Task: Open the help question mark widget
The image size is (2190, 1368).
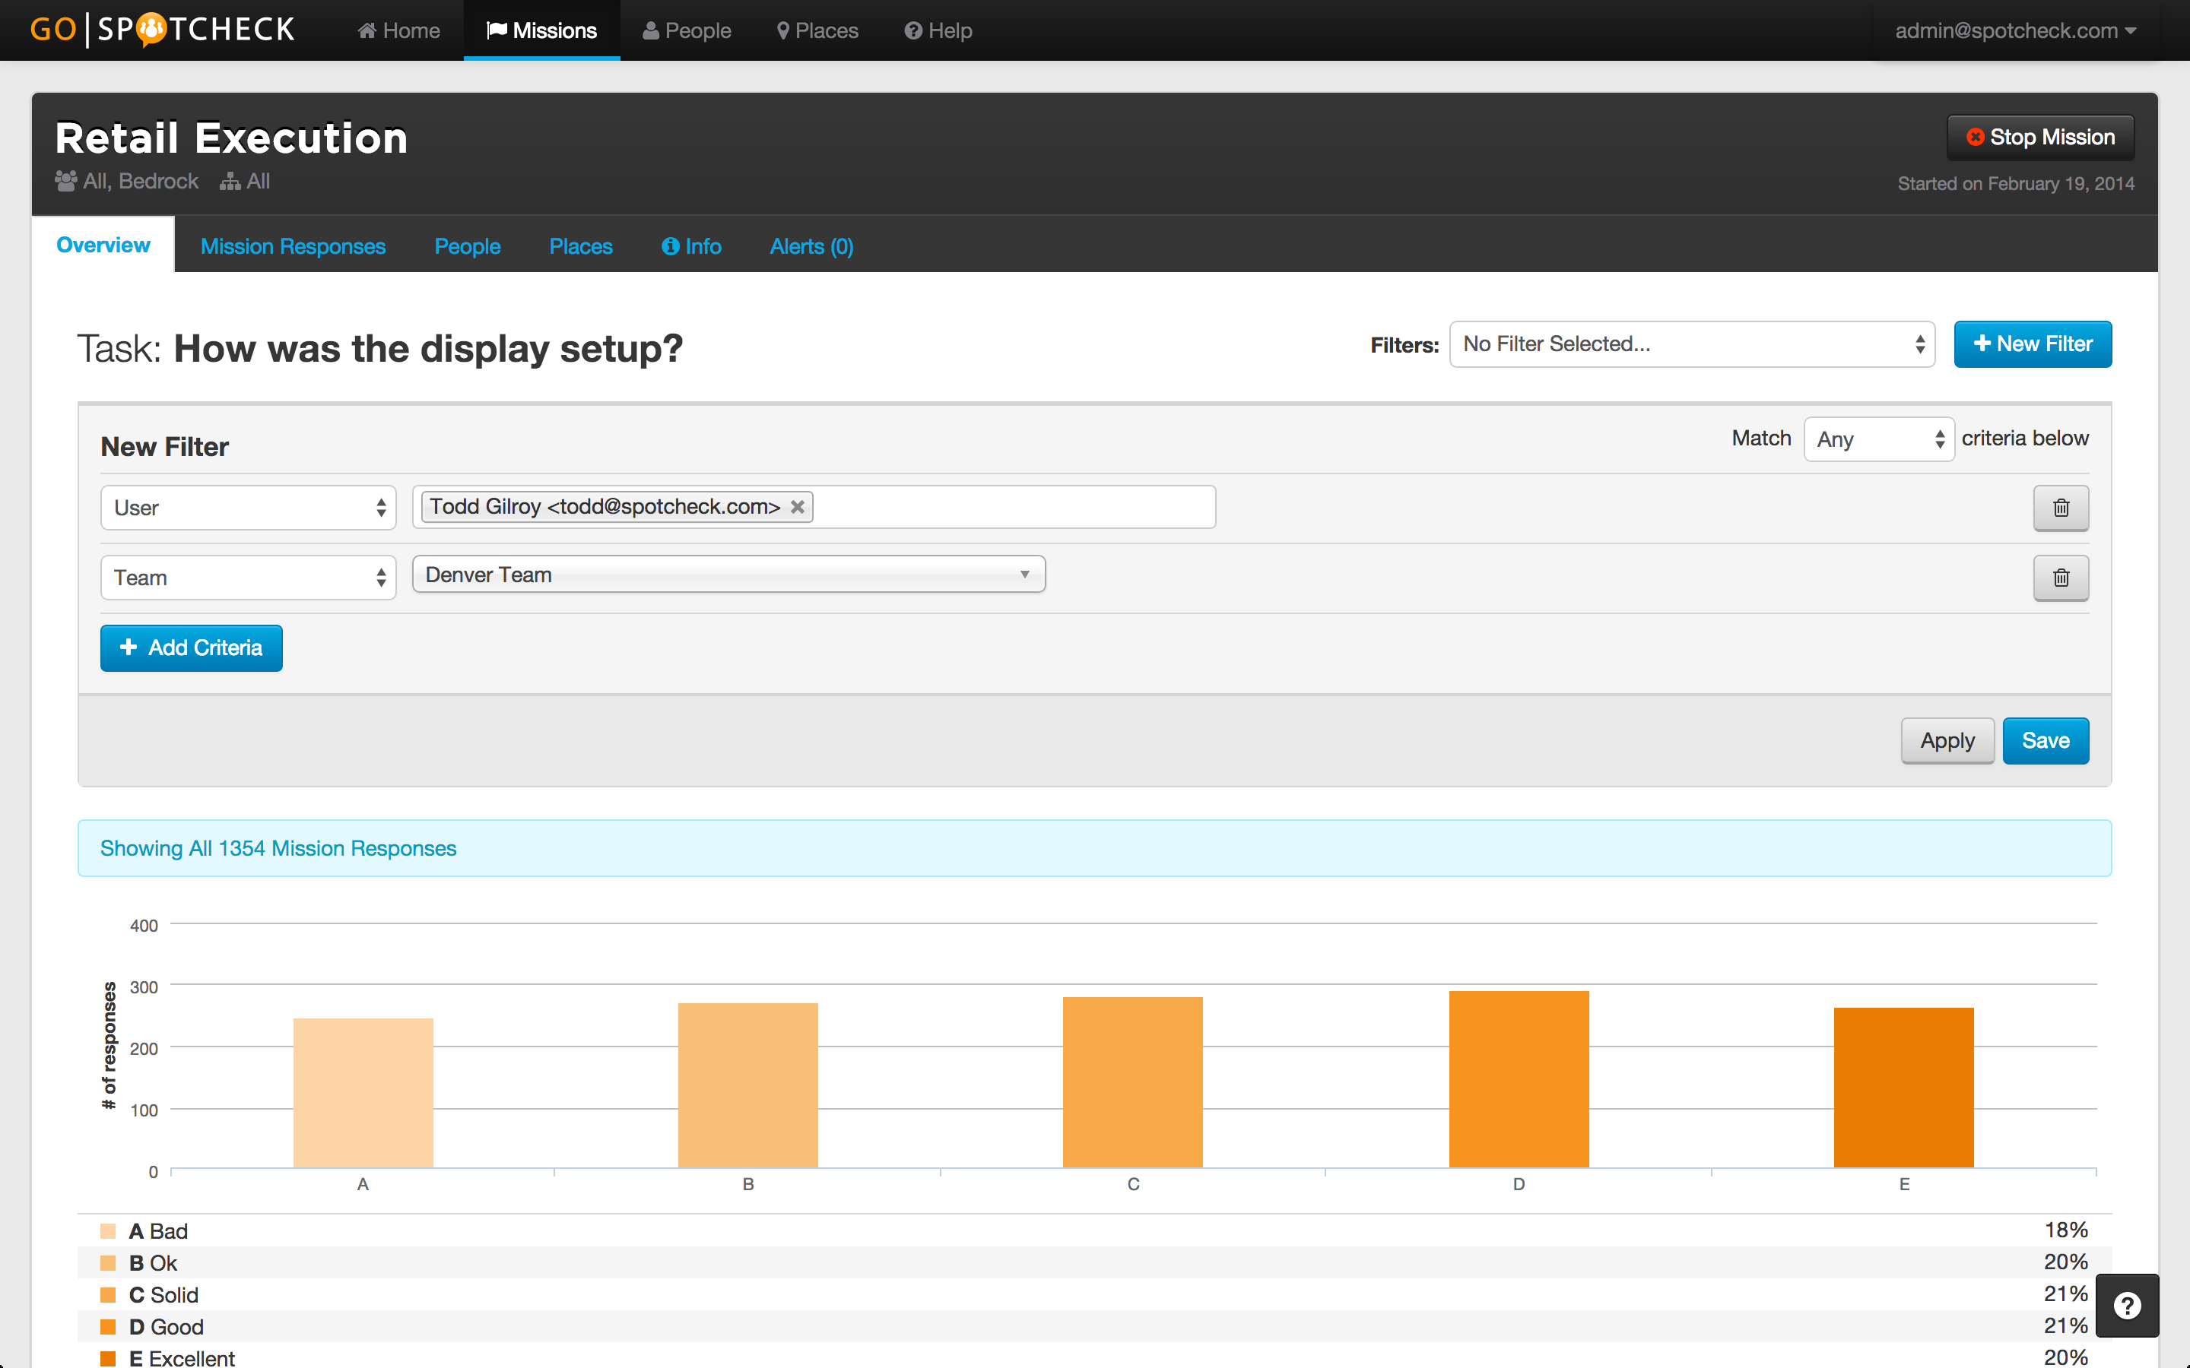Action: [2127, 1305]
